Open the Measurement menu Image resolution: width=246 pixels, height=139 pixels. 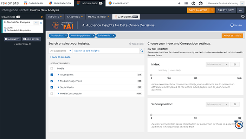click(x=98, y=17)
